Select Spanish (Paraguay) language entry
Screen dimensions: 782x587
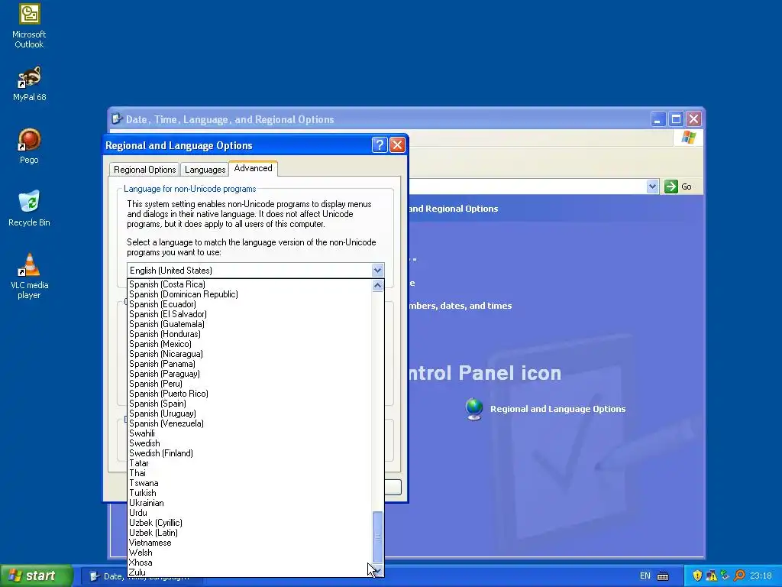point(250,374)
